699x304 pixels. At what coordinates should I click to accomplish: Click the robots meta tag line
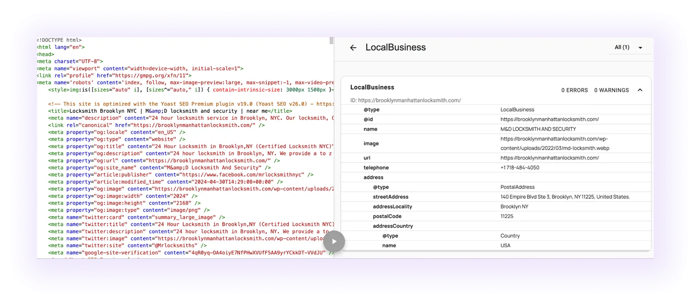point(185,83)
